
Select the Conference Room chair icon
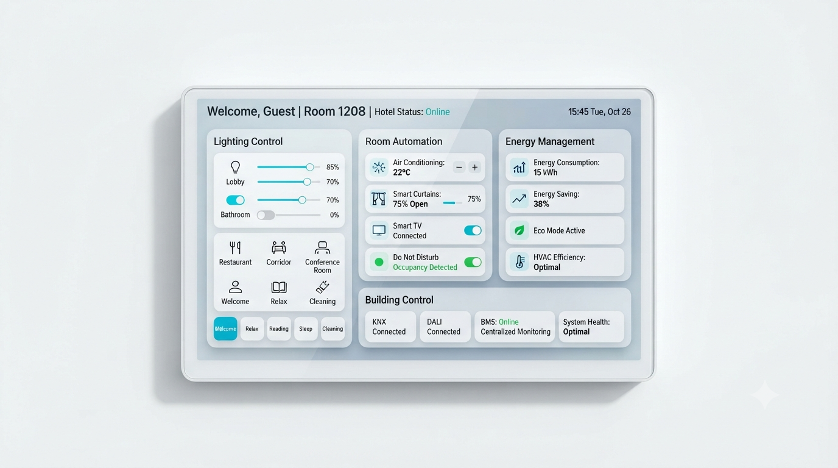pyautogui.click(x=322, y=247)
